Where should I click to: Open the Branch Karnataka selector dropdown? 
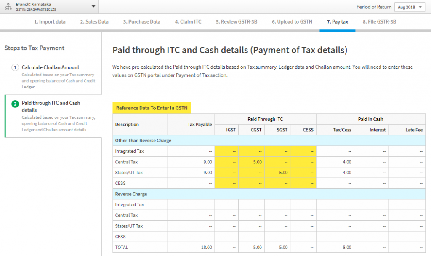(x=93, y=7)
